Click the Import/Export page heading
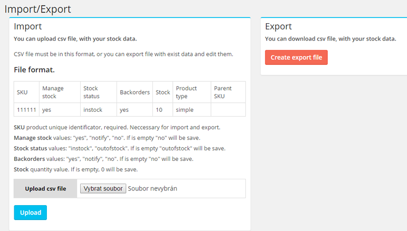The height and width of the screenshot is (231, 407). (x=37, y=9)
